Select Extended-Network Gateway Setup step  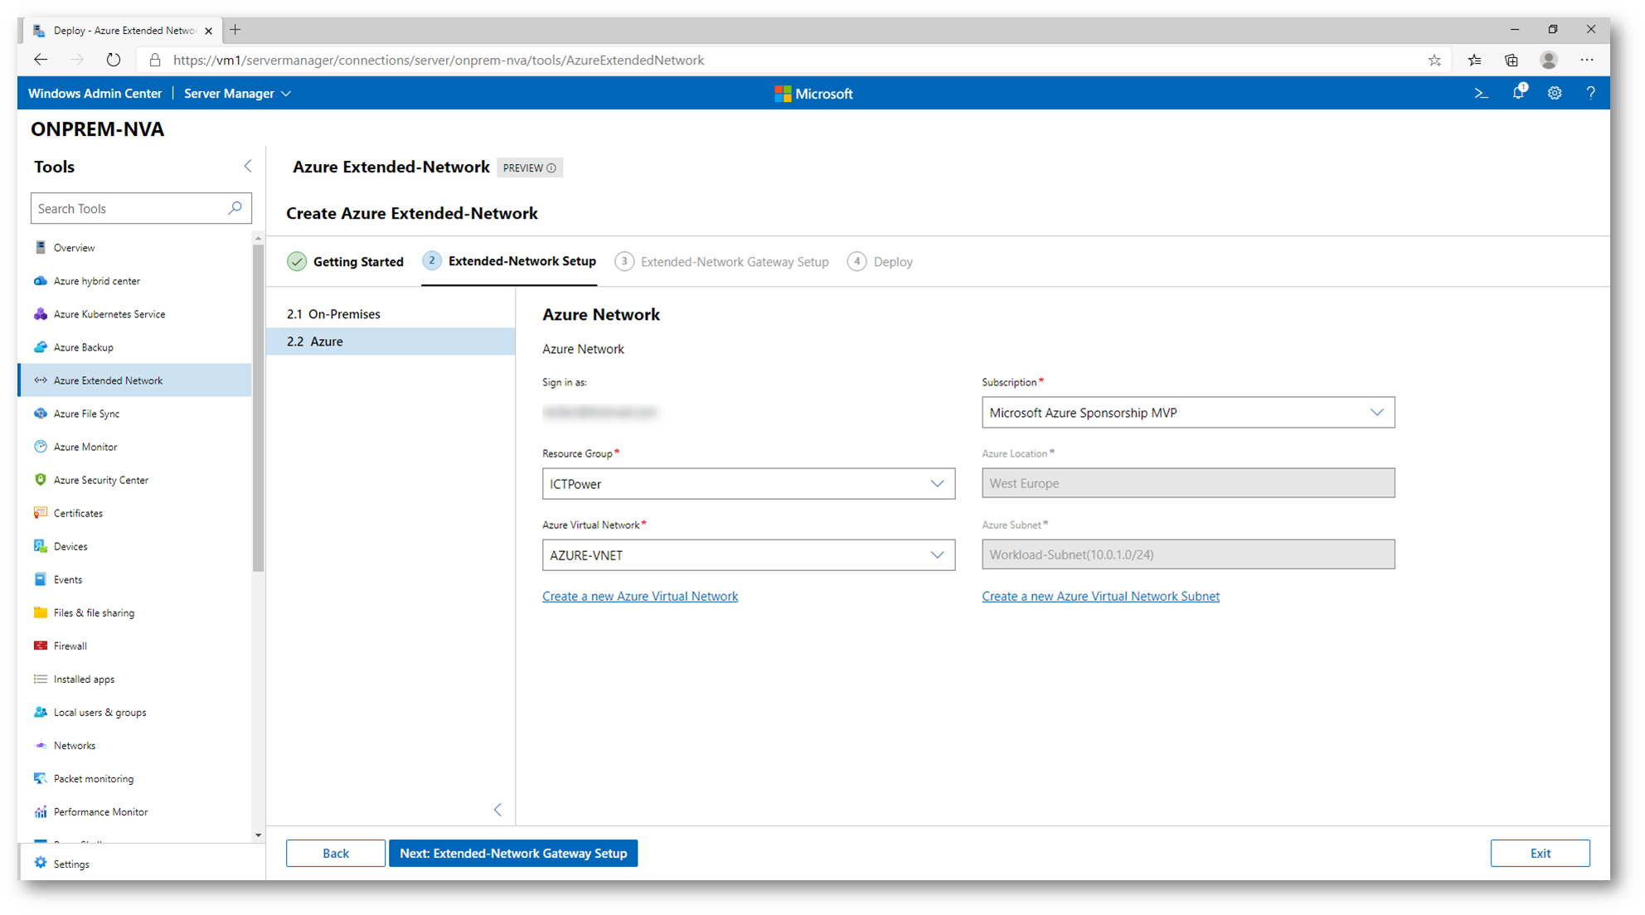(x=722, y=262)
